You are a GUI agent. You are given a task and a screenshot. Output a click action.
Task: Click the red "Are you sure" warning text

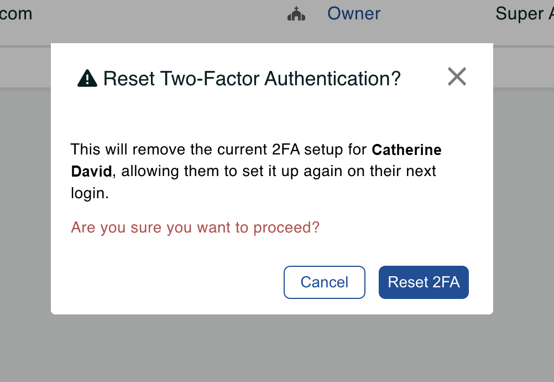point(195,228)
